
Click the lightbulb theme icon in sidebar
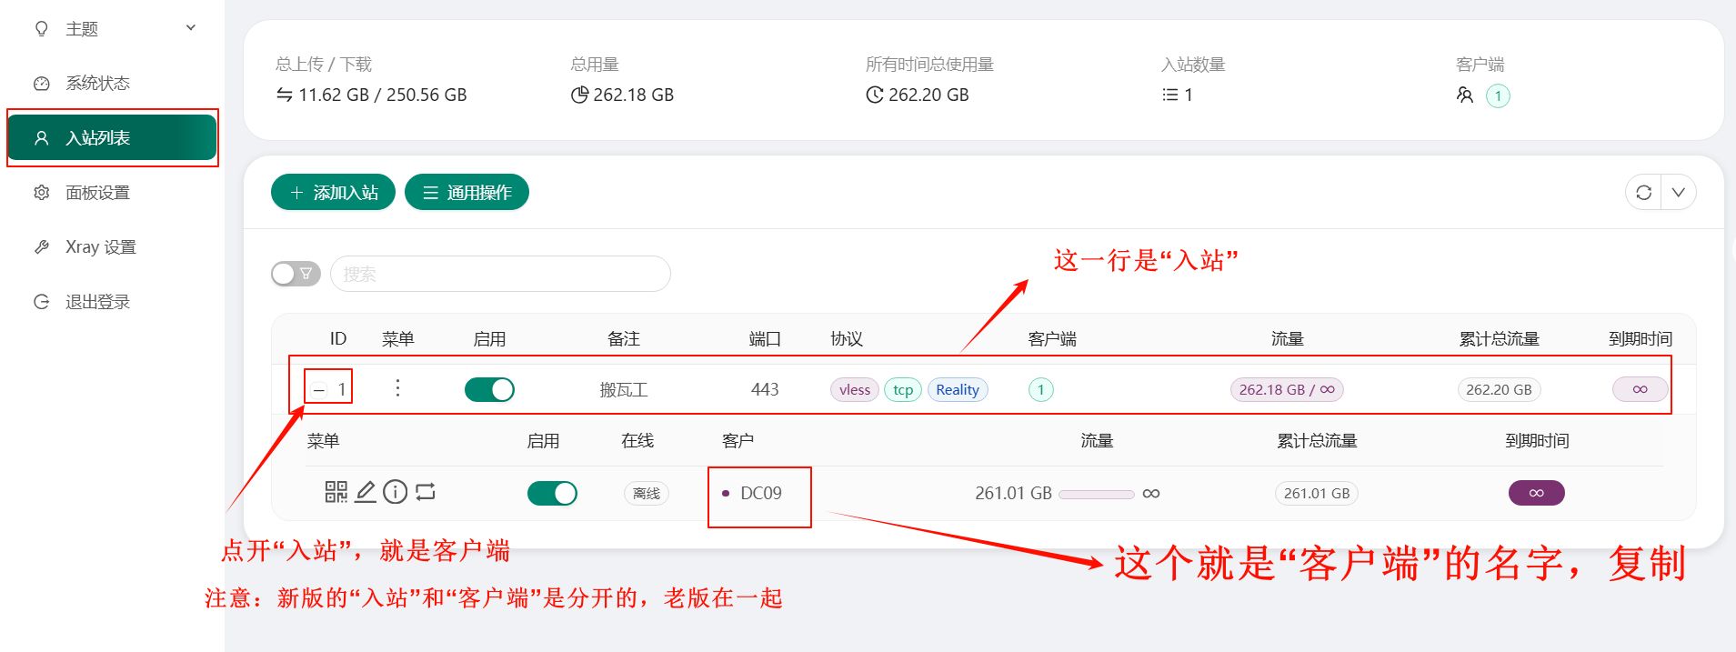coord(41,28)
